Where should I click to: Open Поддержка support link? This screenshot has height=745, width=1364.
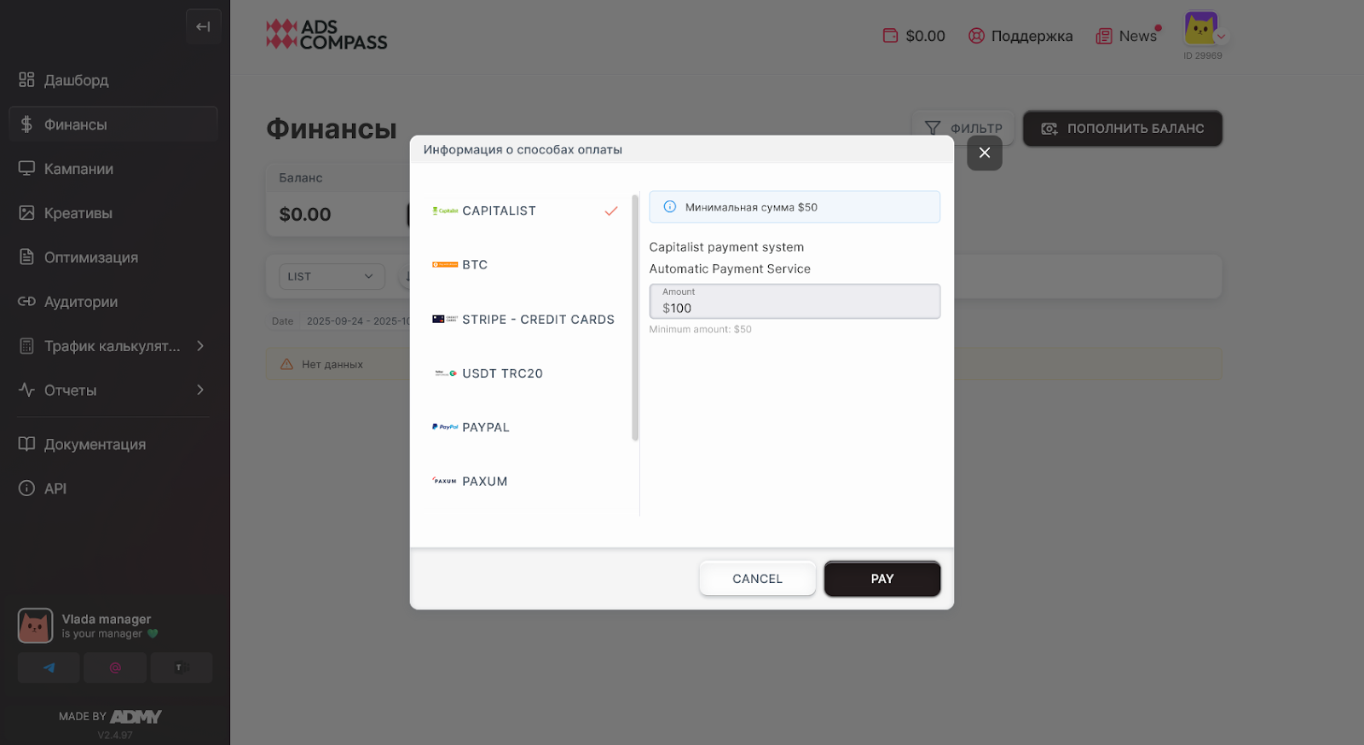[x=1020, y=36]
